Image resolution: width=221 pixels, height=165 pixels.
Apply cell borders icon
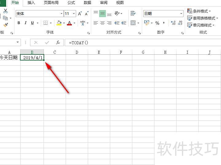[45, 23]
